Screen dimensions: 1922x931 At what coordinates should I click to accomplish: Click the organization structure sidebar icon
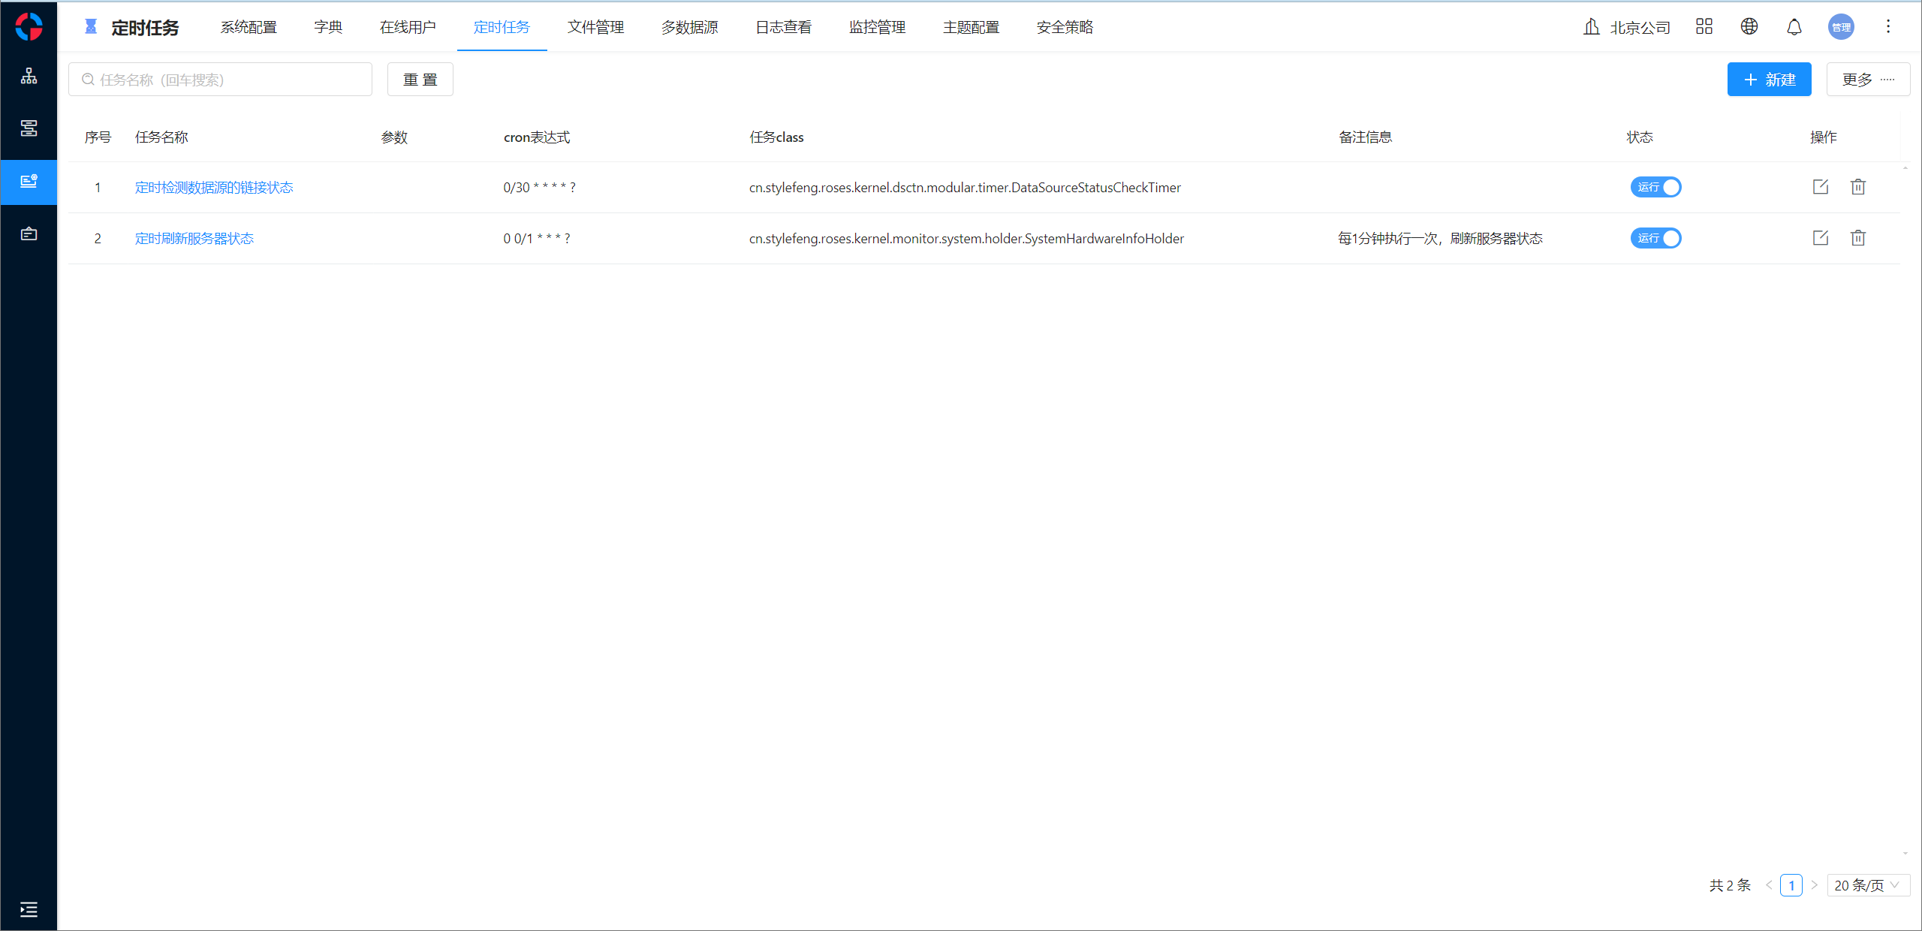point(29,76)
